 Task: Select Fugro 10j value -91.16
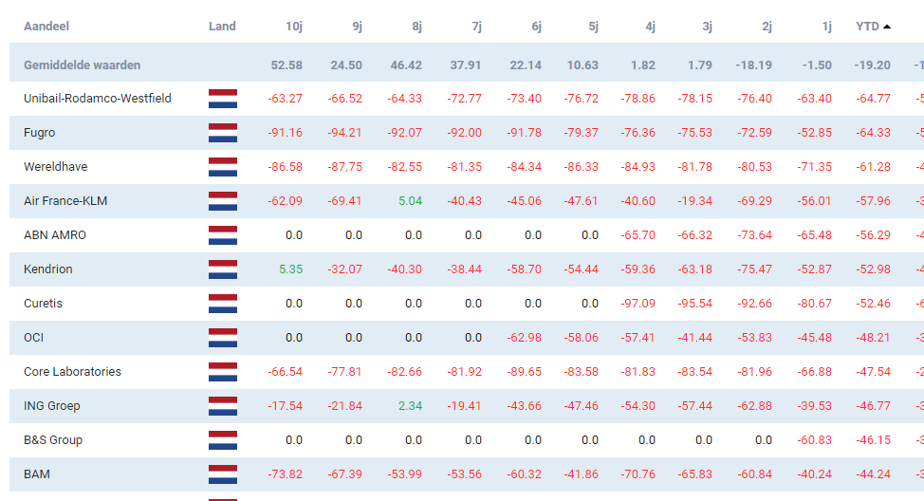[285, 133]
